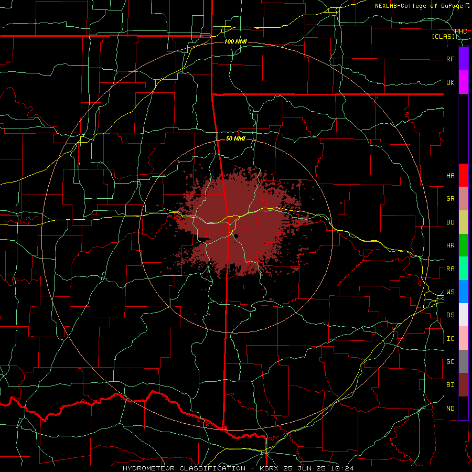Viewport: 472px width, 472px height.
Task: Click the IC legend label
Action: 450,339
